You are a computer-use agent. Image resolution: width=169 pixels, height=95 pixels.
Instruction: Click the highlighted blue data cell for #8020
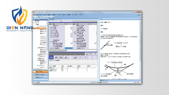69,48
